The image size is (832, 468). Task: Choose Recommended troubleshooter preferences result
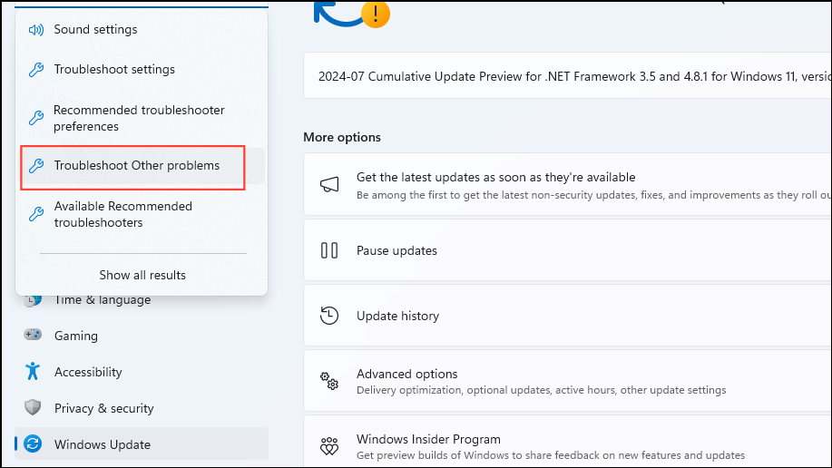coord(142,118)
